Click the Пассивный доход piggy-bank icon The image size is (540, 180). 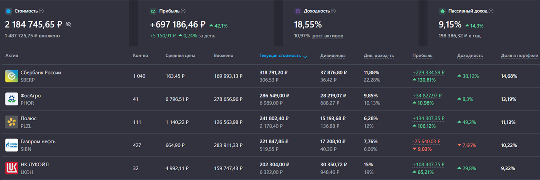442,11
